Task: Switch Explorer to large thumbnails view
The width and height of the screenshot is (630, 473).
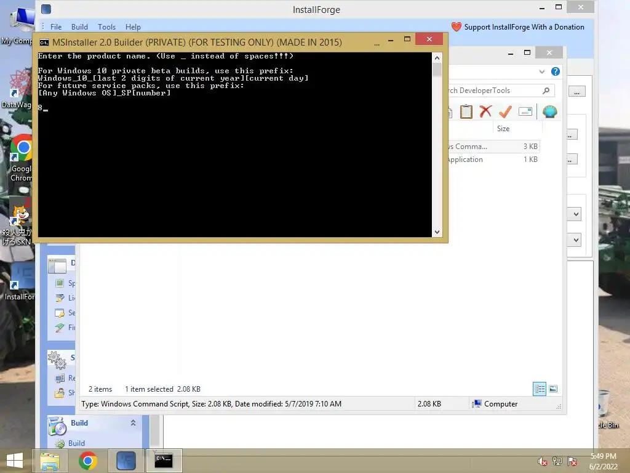Action: pyautogui.click(x=553, y=389)
